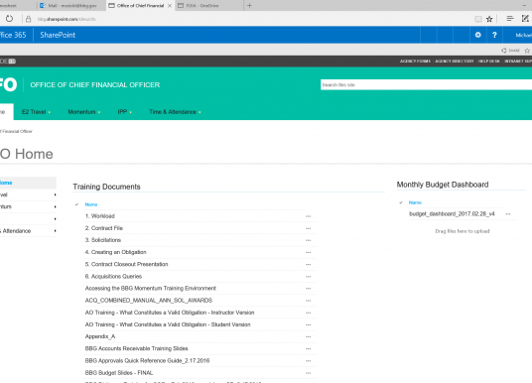Open a new browser tab with plus
The height and width of the screenshot is (383, 532).
pos(249,5)
